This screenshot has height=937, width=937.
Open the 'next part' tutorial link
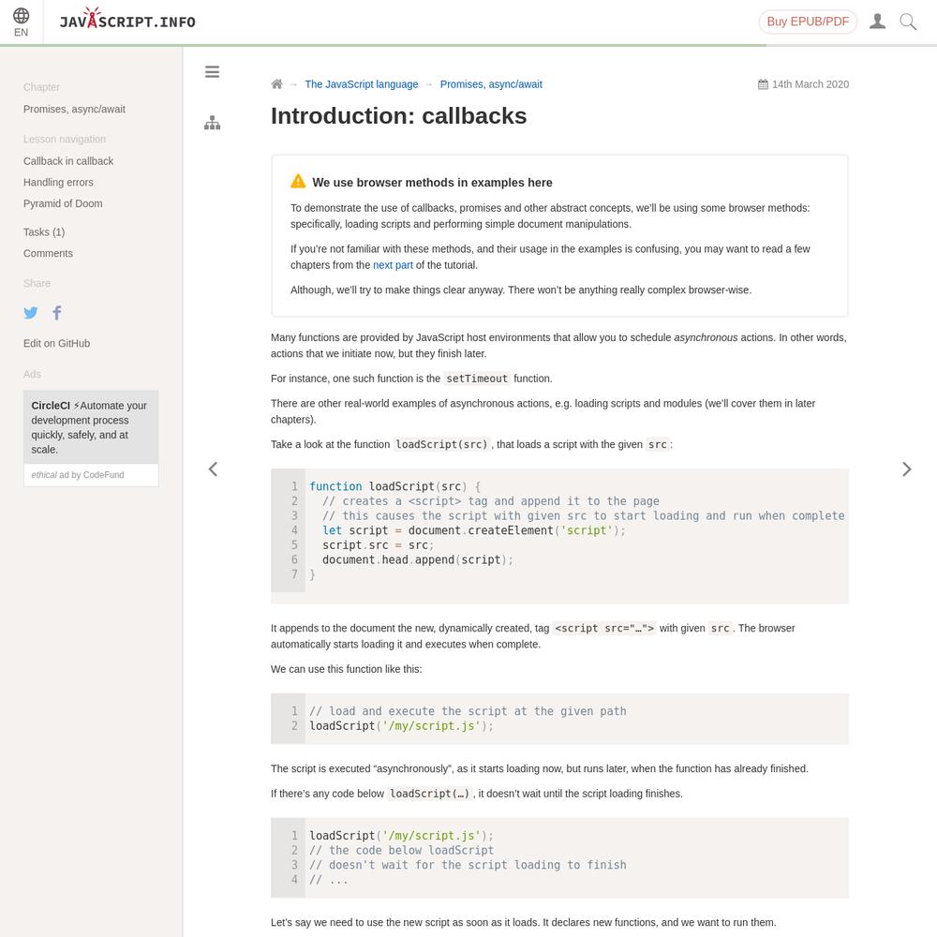pyautogui.click(x=393, y=265)
